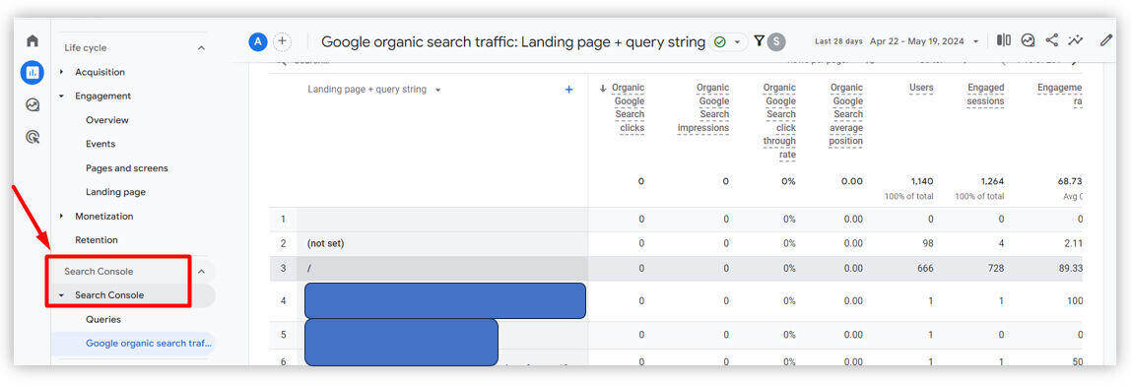Viewport: 1132px width, 386px height.
Task: Click the report title Google organic search traffic
Action: (x=512, y=41)
